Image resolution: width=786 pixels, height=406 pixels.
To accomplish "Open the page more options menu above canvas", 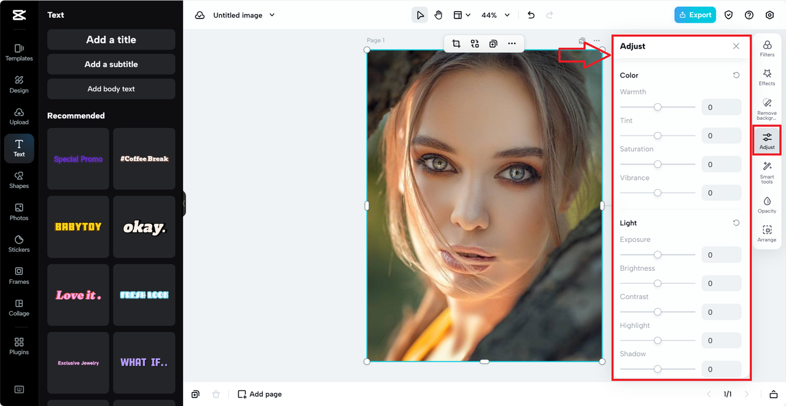I will click(x=596, y=41).
